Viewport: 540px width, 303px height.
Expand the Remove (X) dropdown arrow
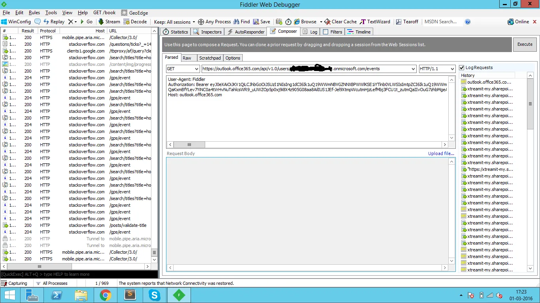[76, 22]
